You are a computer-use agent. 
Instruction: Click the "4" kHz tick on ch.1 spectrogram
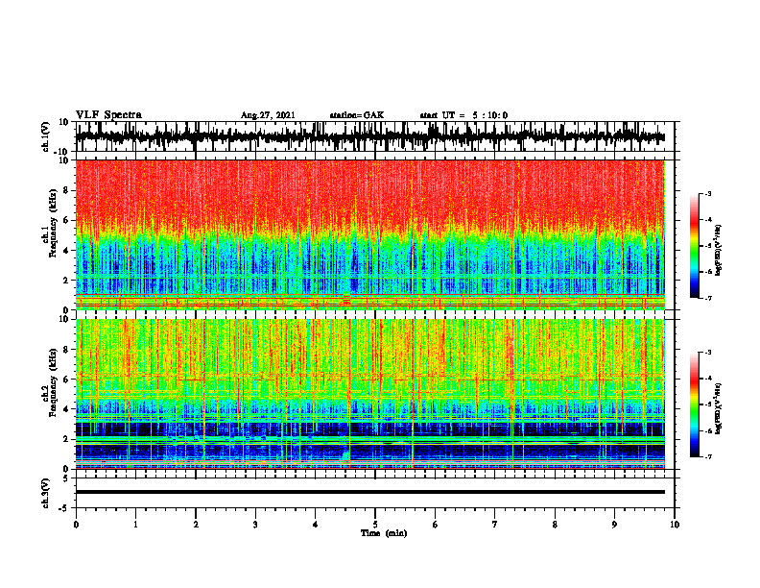tap(66, 251)
